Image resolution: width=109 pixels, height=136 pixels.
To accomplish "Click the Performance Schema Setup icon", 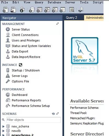I will click(8, 106).
